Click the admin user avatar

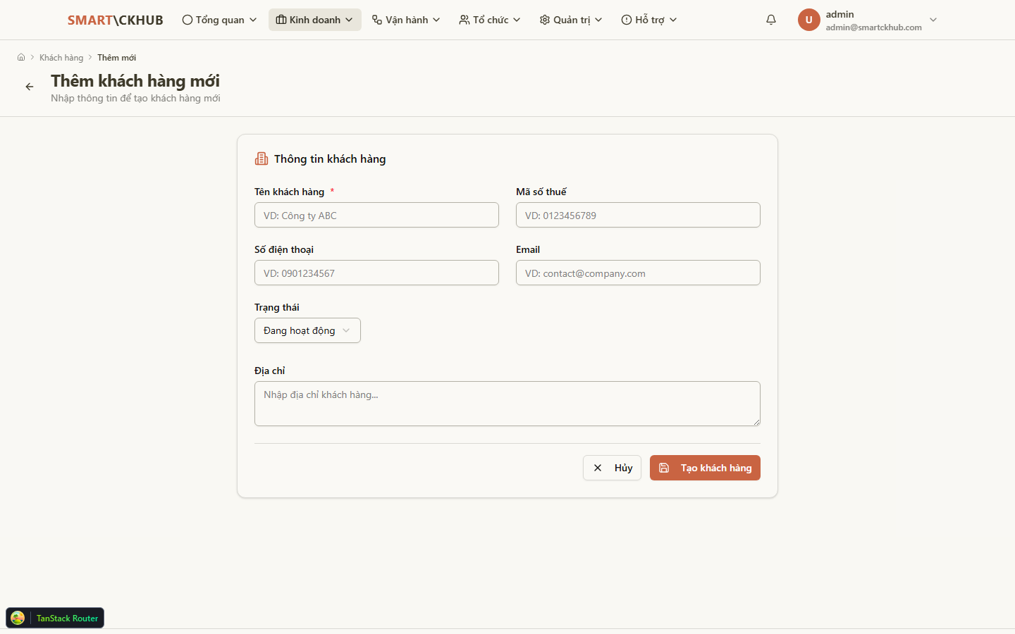click(808, 20)
